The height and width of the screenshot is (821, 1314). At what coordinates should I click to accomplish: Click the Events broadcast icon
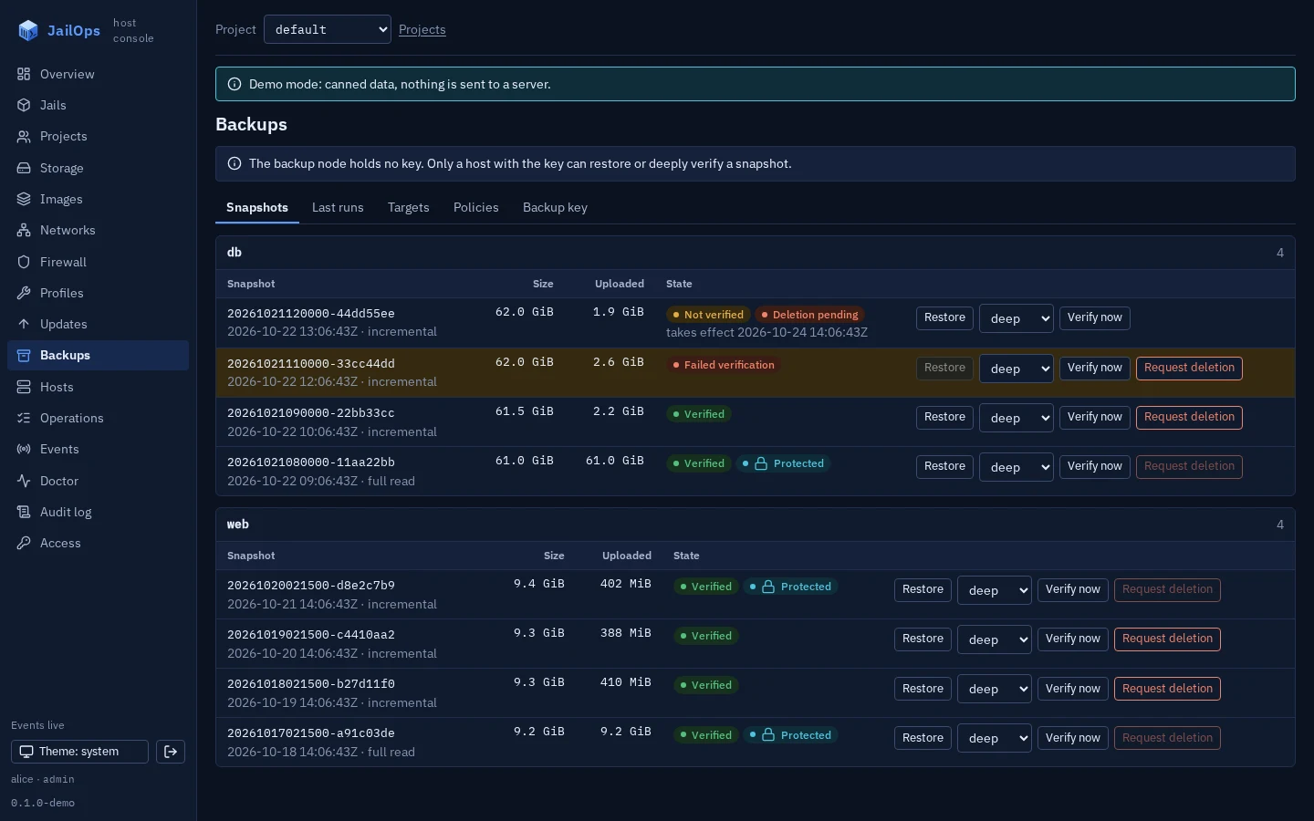click(24, 449)
